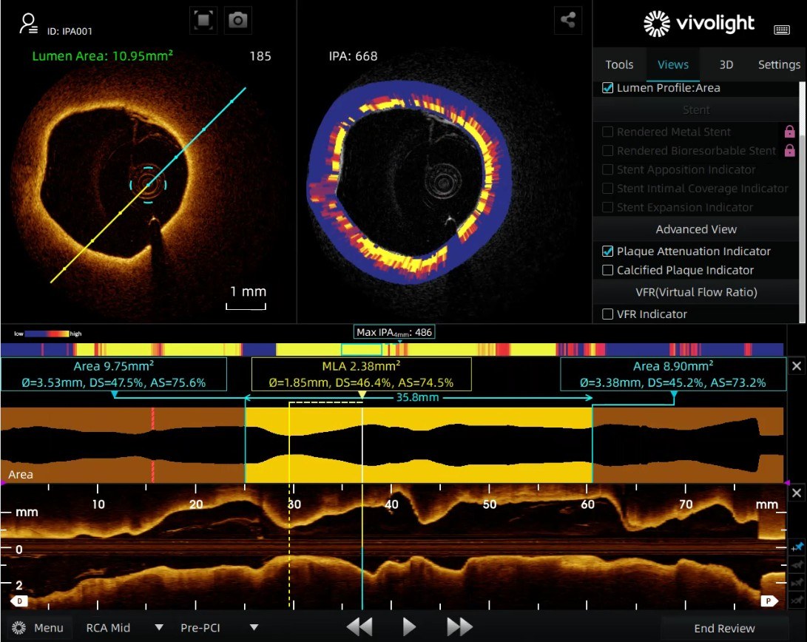Click the gear icon beside Menu
The image size is (807, 642).
(x=19, y=628)
